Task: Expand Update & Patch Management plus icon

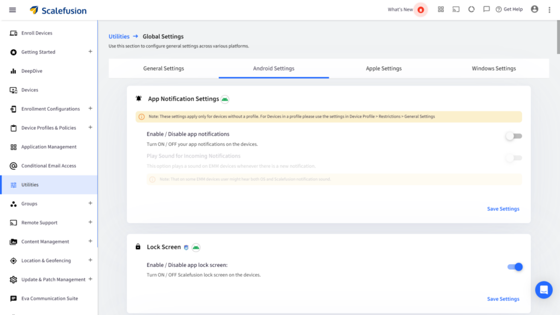Action: coord(90,279)
